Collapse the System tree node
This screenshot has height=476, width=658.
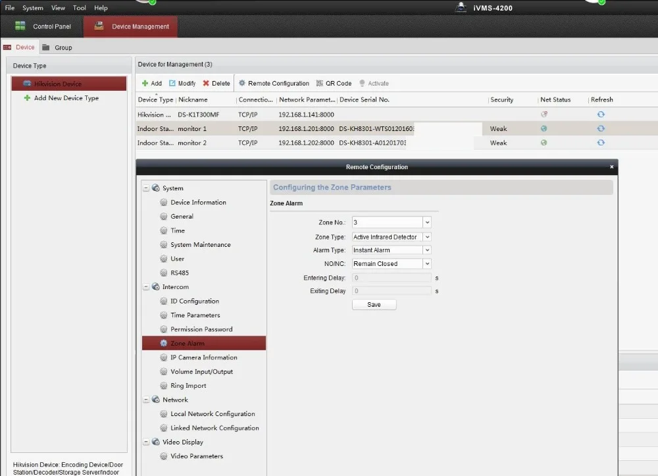pyautogui.click(x=146, y=188)
